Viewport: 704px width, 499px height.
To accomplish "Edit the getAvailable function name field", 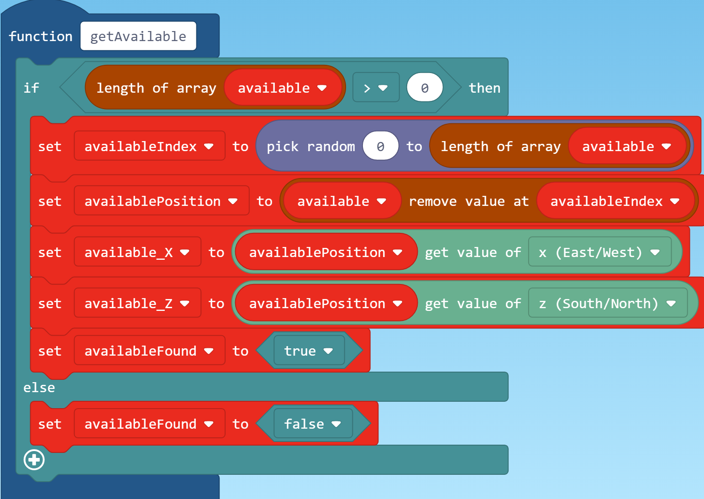I will (x=138, y=37).
